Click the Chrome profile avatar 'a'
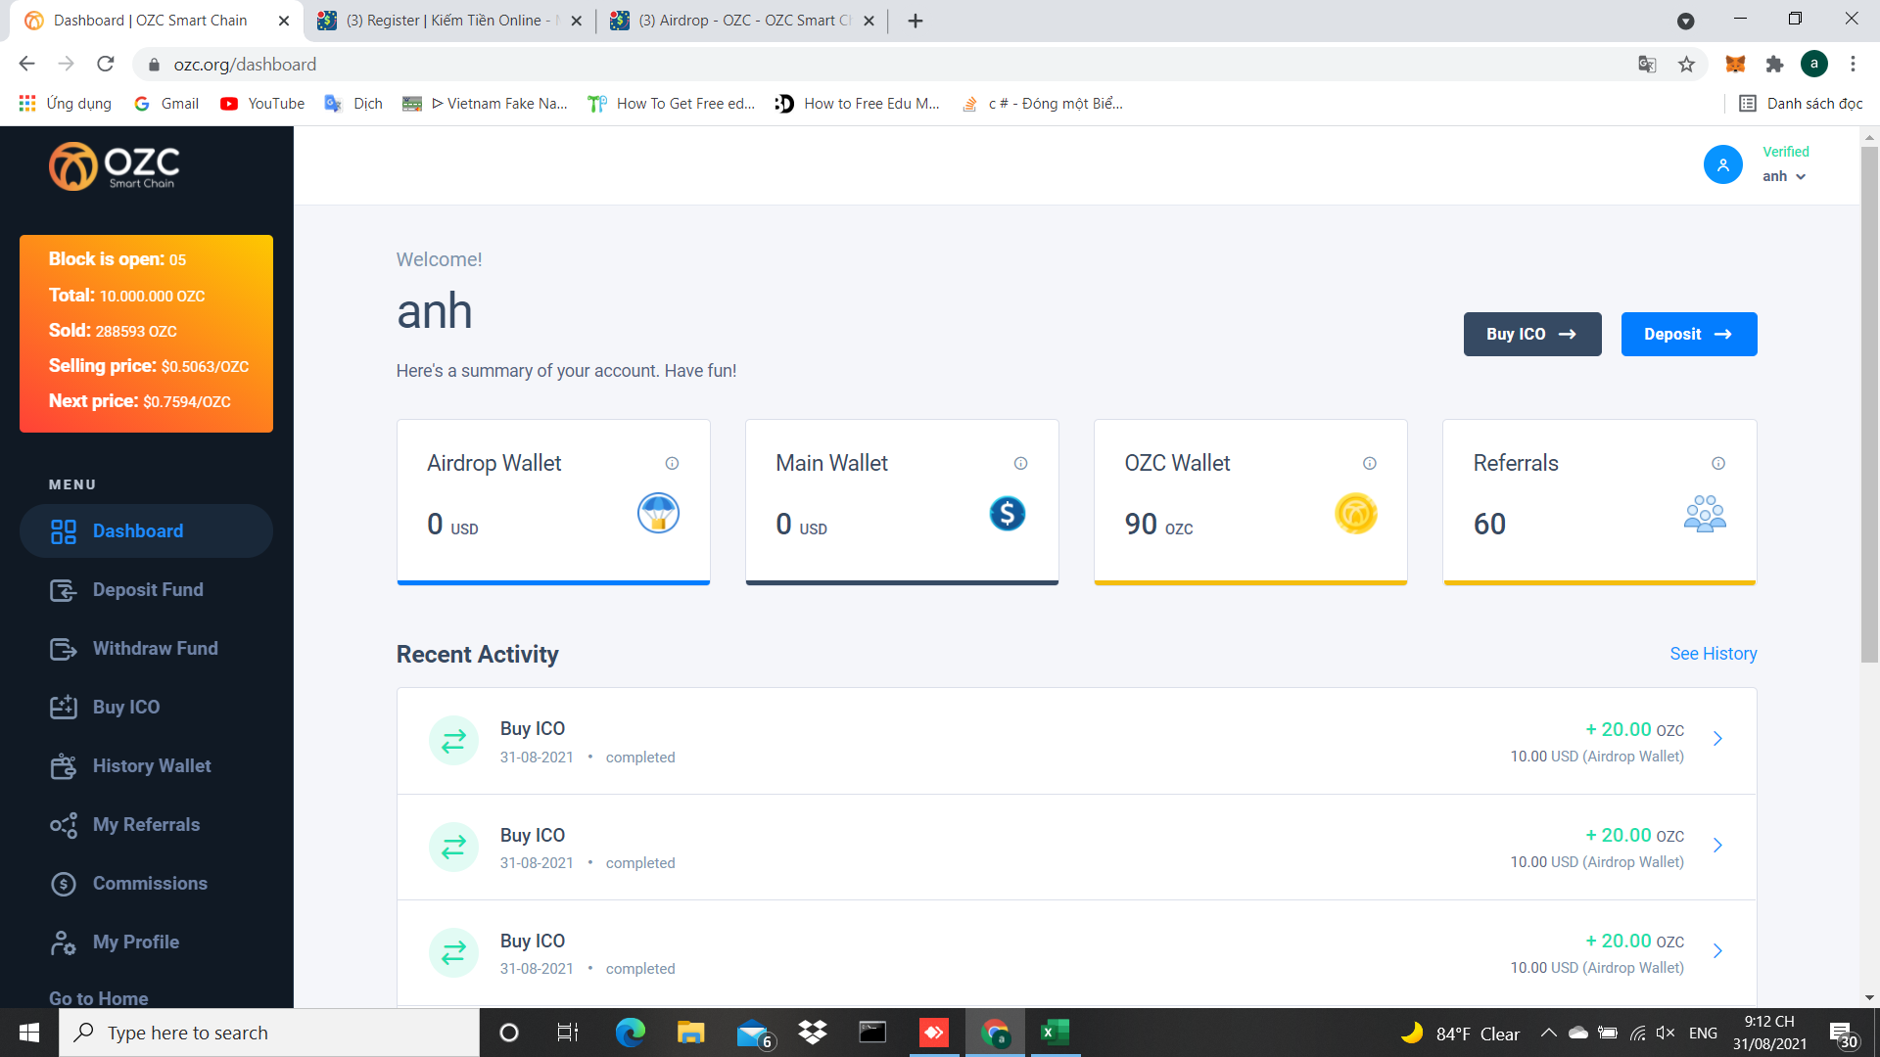 tap(1813, 65)
